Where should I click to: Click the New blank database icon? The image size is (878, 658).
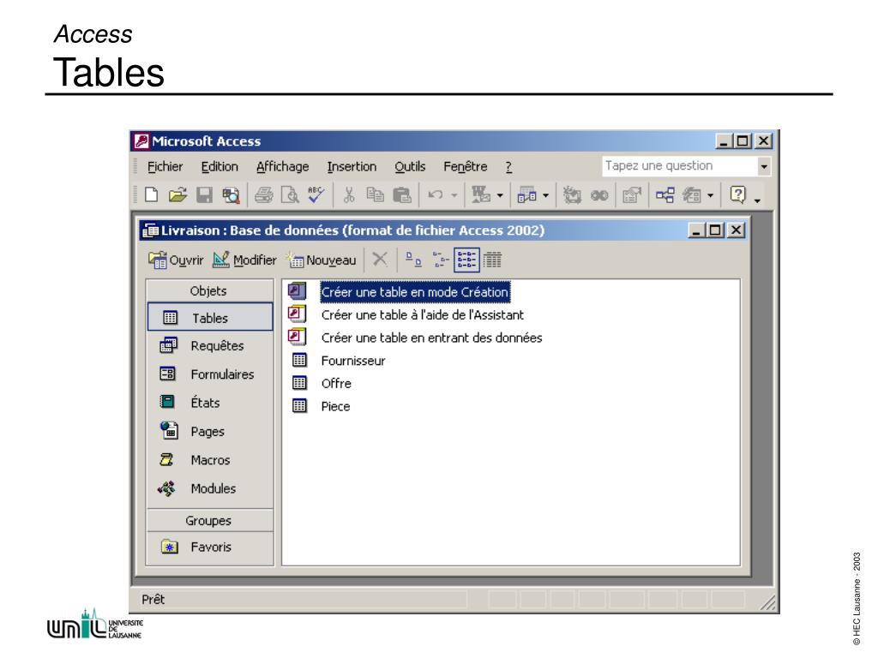pos(151,194)
